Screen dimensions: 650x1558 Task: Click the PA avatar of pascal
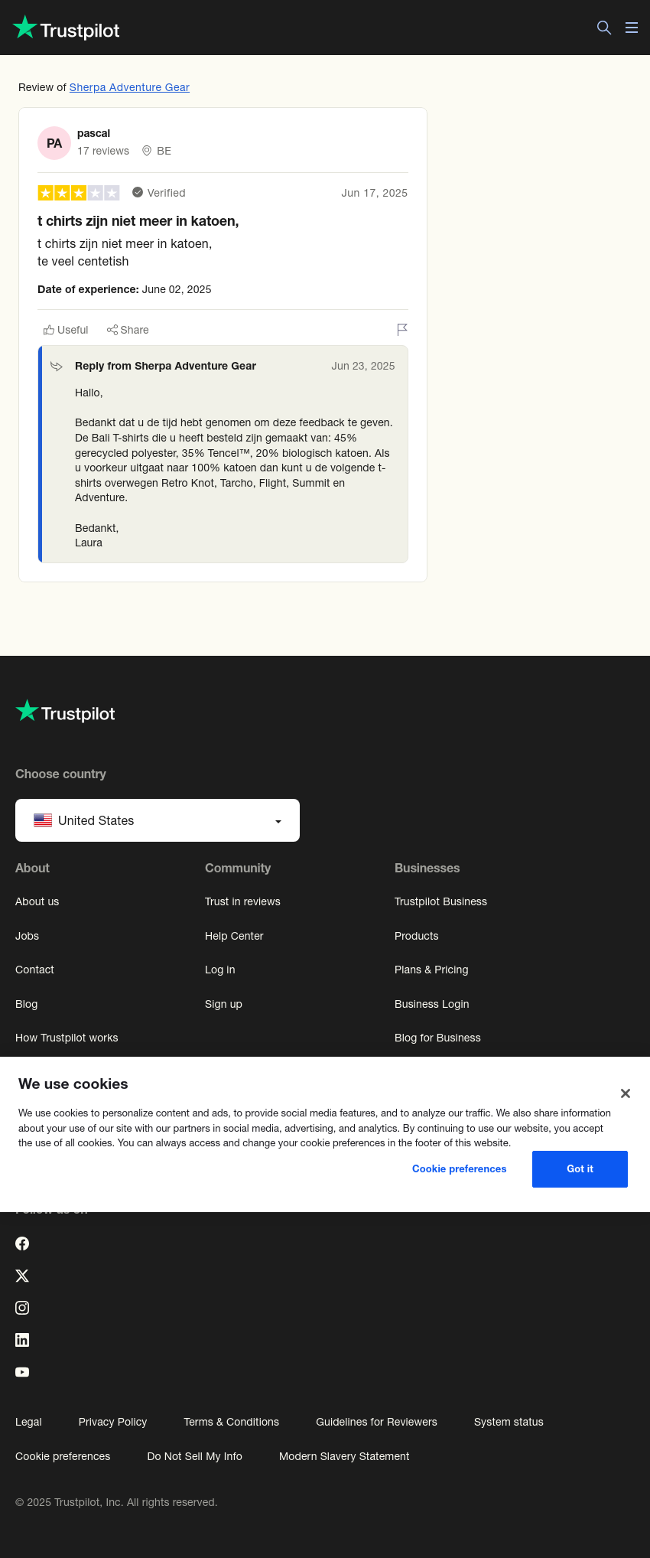54,143
